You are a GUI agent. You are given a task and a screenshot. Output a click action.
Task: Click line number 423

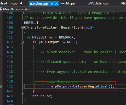(10, 96)
